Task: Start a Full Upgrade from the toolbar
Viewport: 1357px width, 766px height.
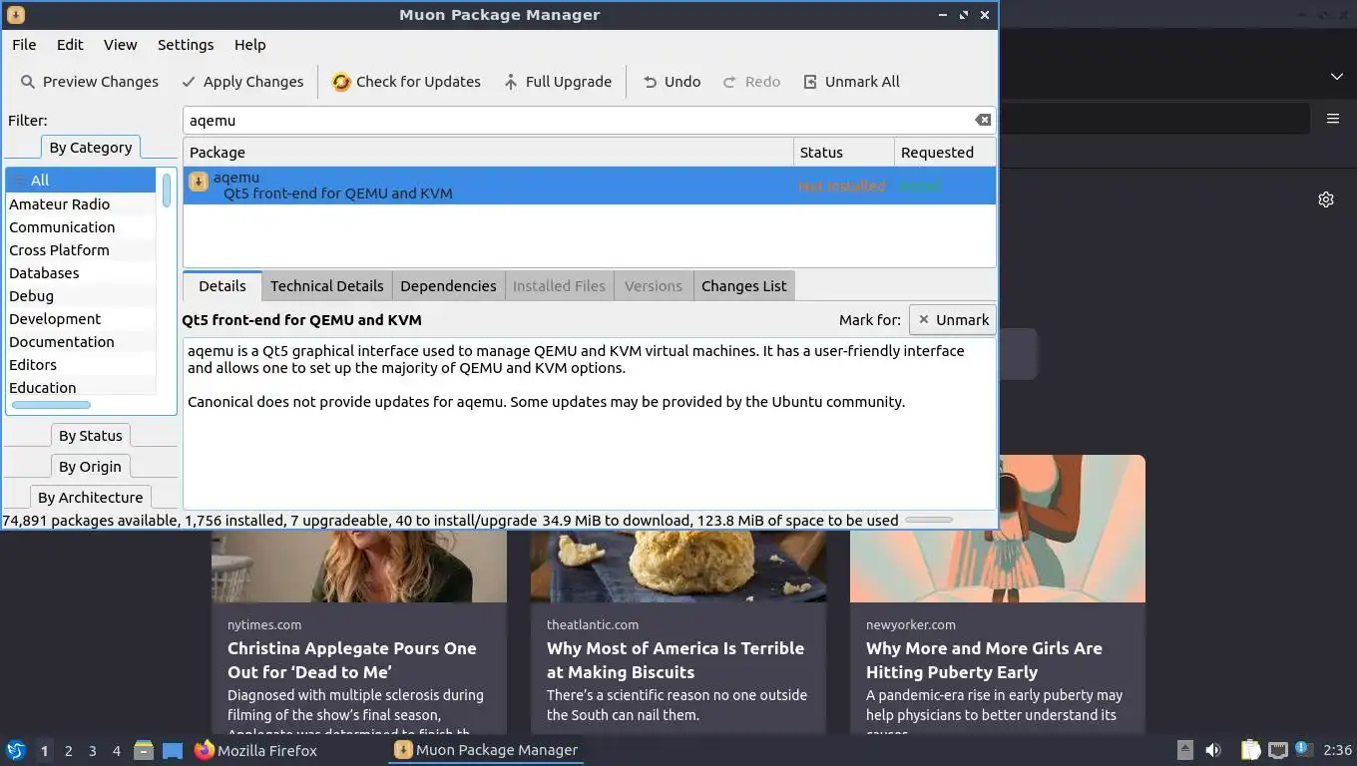Action: 558,82
